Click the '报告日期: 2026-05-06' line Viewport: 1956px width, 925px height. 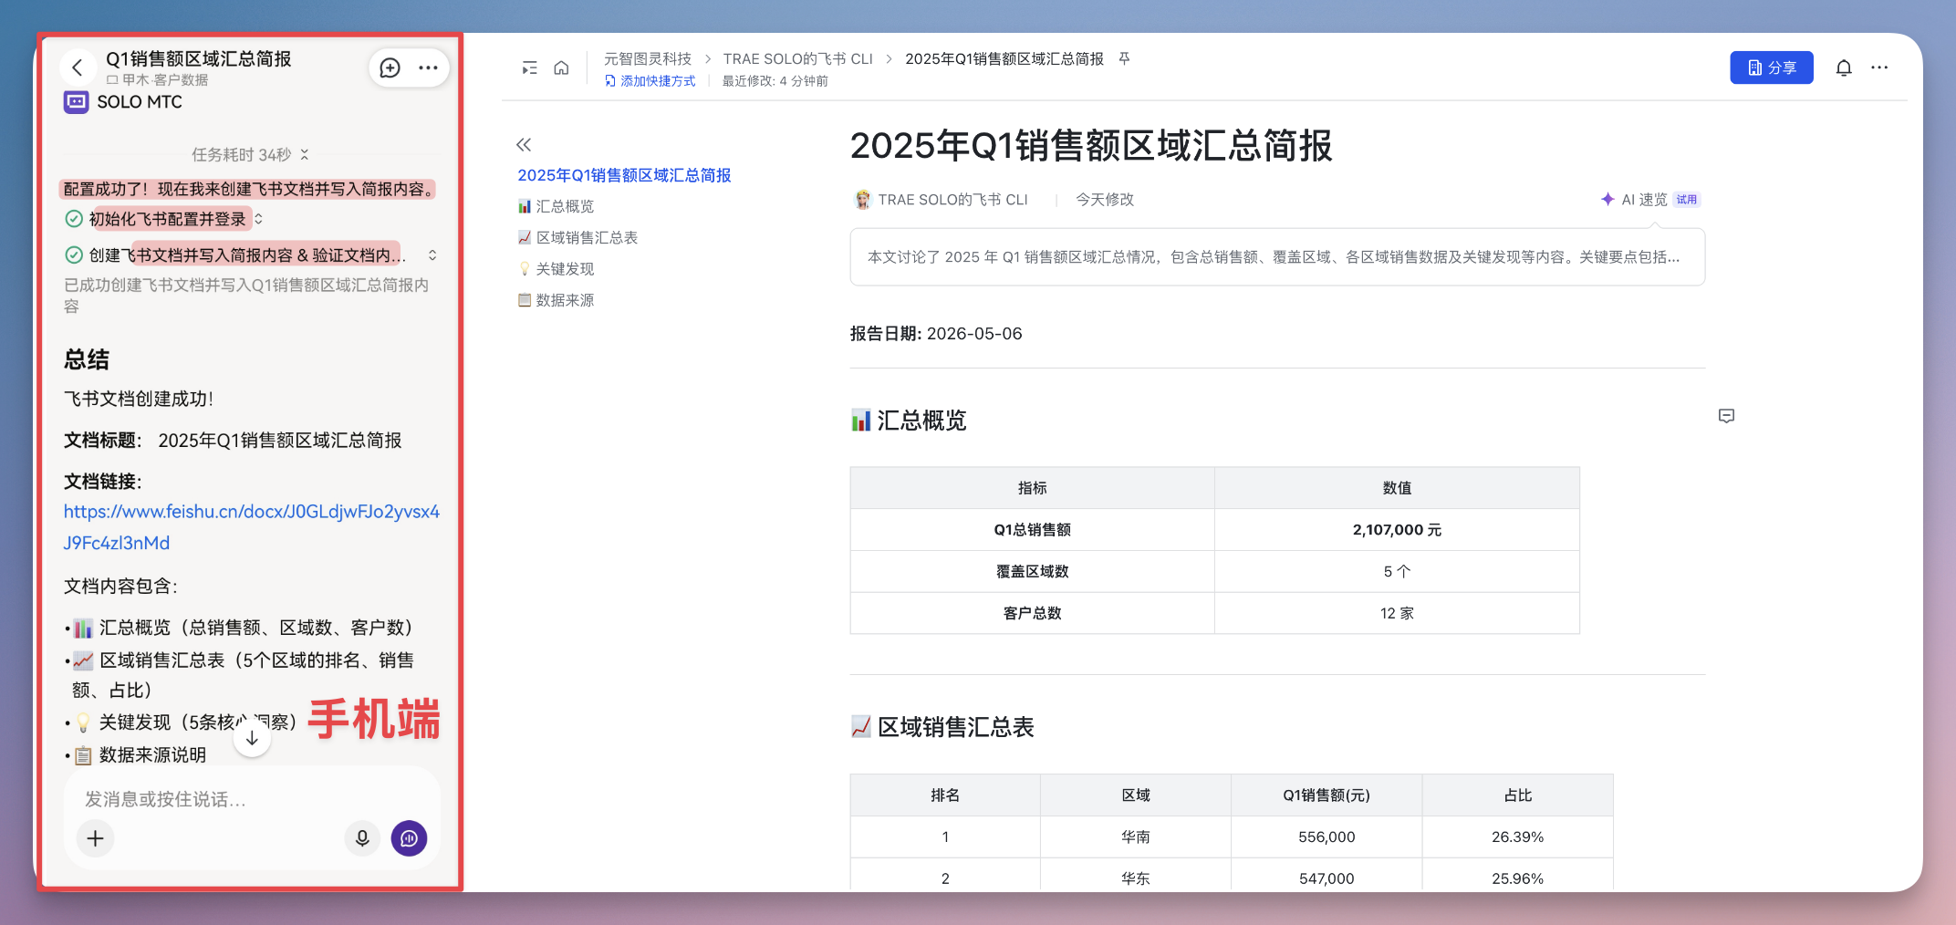click(x=936, y=334)
